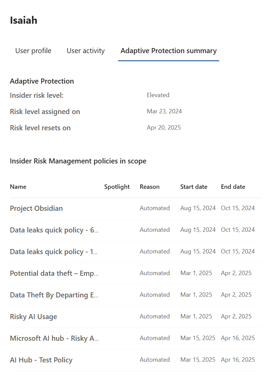Sort by the End date column
This screenshot has height=380, width=272.
233,187
